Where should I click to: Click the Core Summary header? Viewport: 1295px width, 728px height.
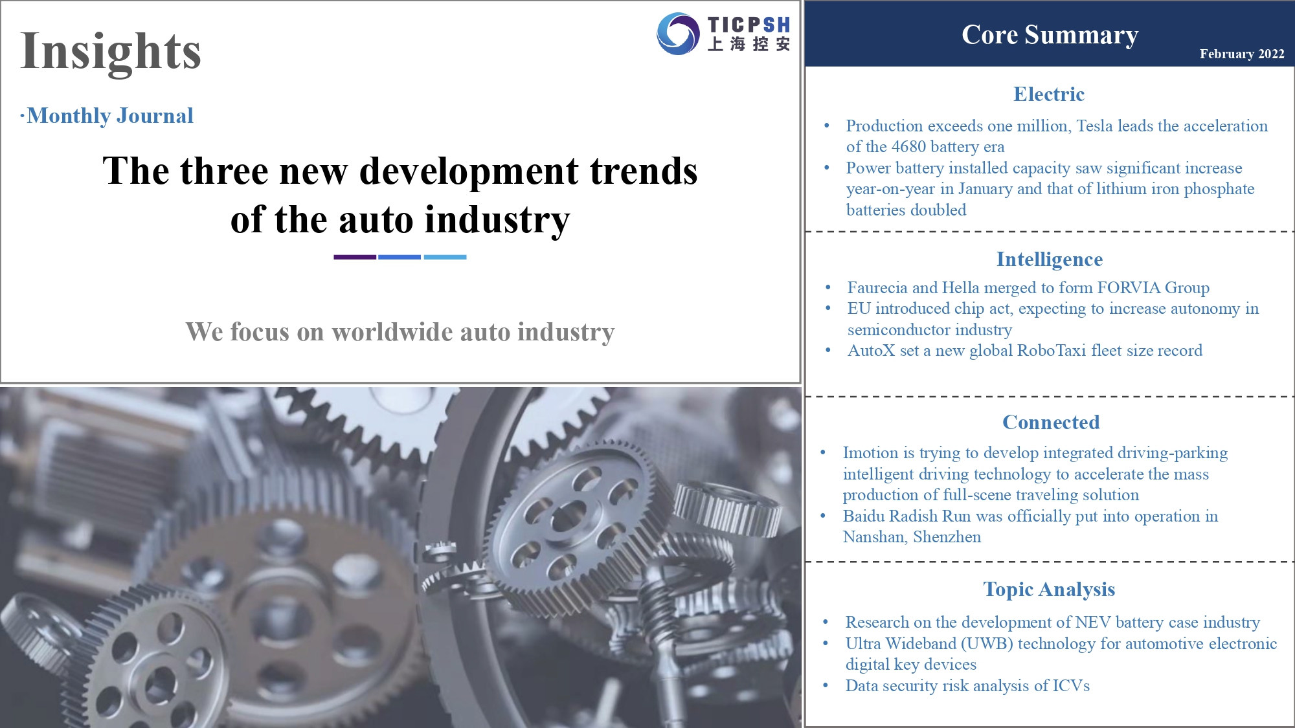click(x=1049, y=34)
